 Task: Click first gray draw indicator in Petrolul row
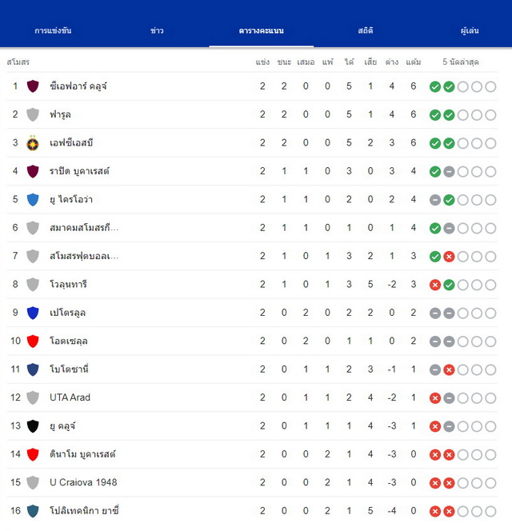[435, 313]
